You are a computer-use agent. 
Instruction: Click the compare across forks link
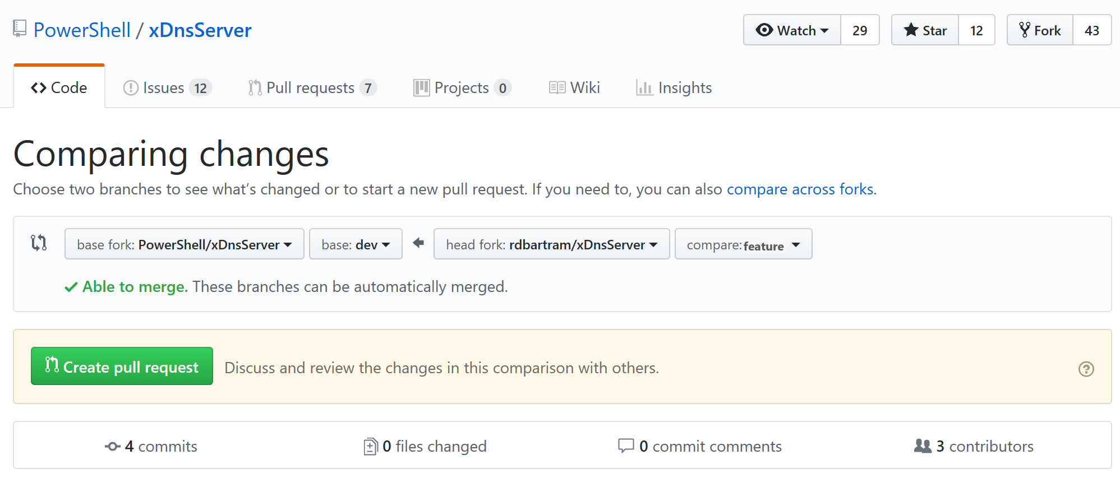coord(800,189)
